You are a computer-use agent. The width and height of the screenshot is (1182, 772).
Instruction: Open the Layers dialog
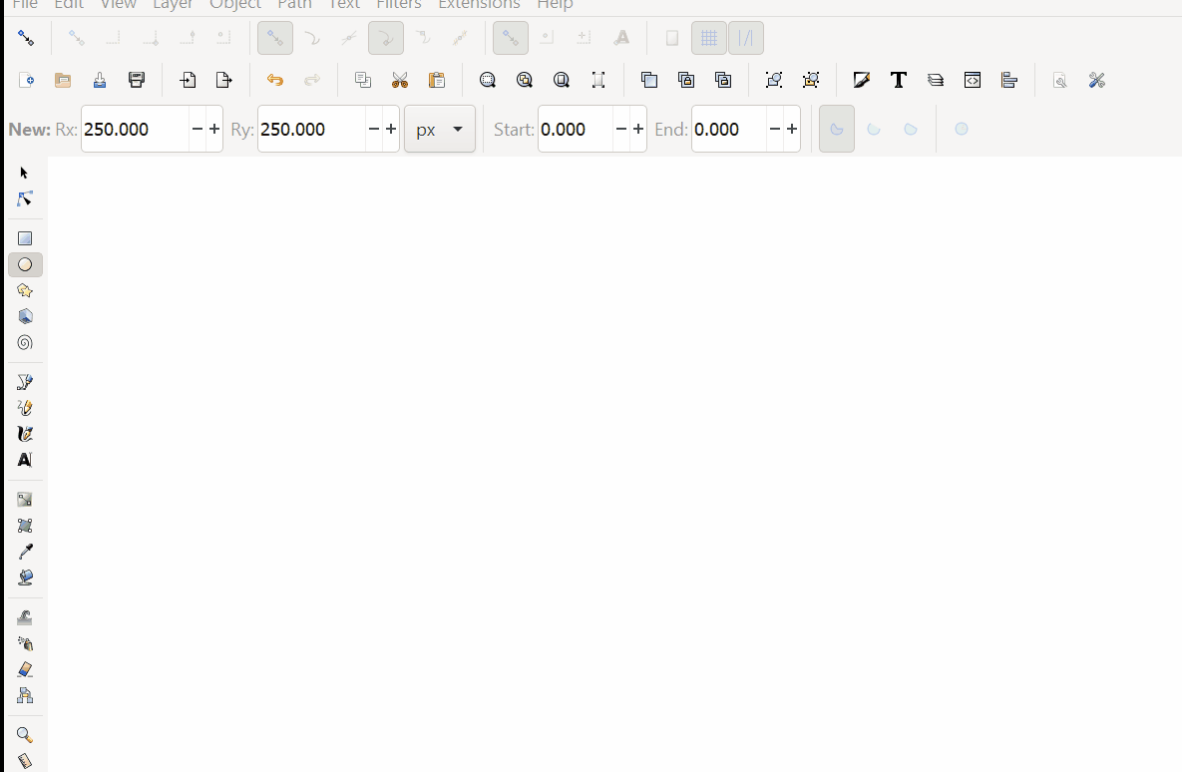[936, 80]
